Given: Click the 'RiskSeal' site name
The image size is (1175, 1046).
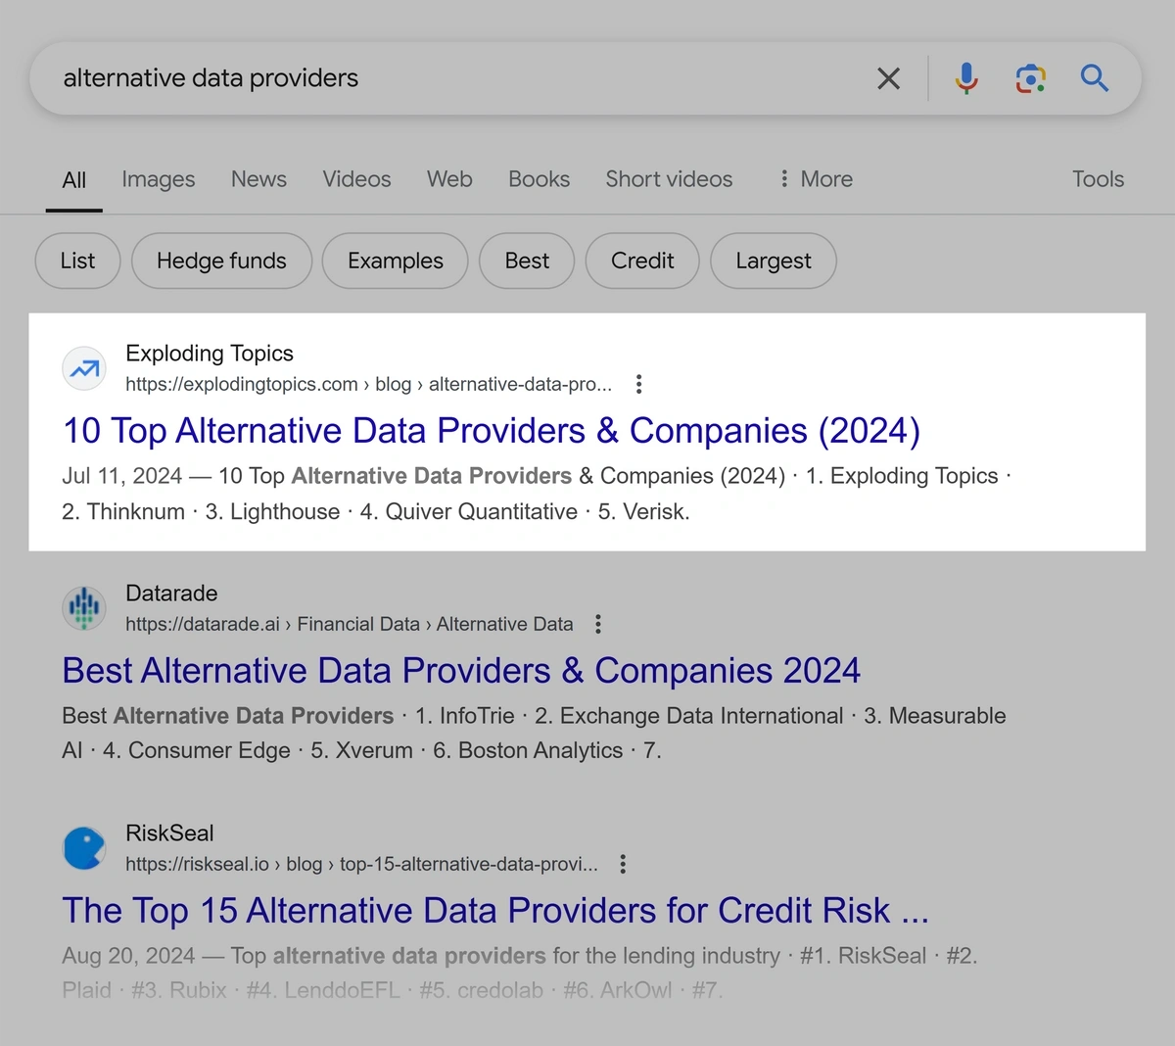Looking at the screenshot, I should click(169, 833).
